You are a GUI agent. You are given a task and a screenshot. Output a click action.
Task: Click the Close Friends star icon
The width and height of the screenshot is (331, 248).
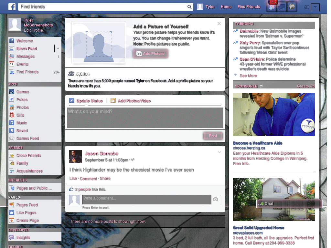(12, 155)
